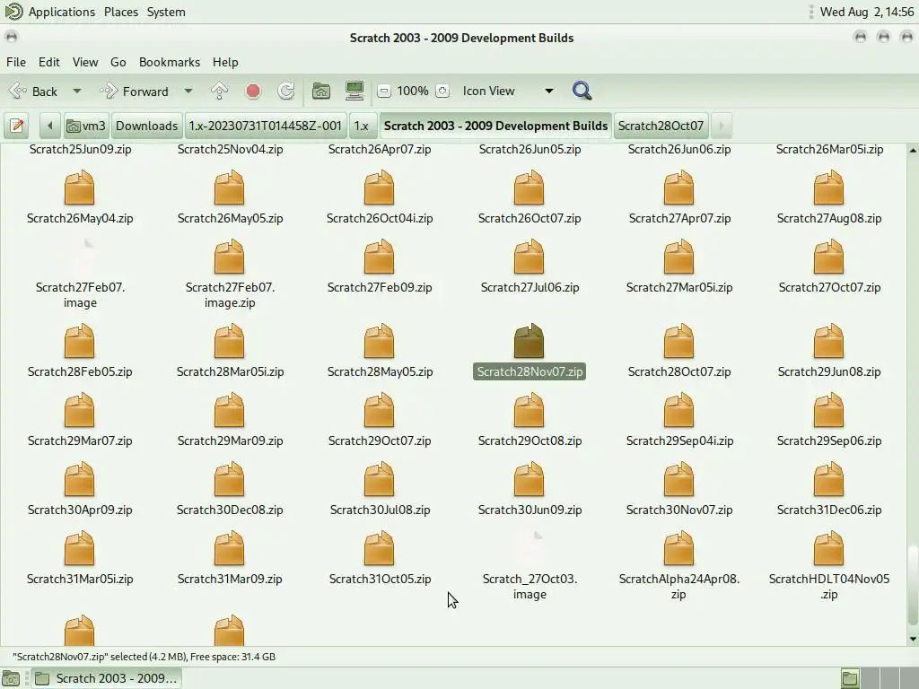Viewport: 919px width, 689px height.
Task: Open the Icon View mode dropdown
Action: click(508, 91)
